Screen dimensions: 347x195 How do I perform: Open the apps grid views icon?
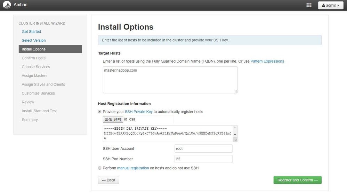[309, 5]
